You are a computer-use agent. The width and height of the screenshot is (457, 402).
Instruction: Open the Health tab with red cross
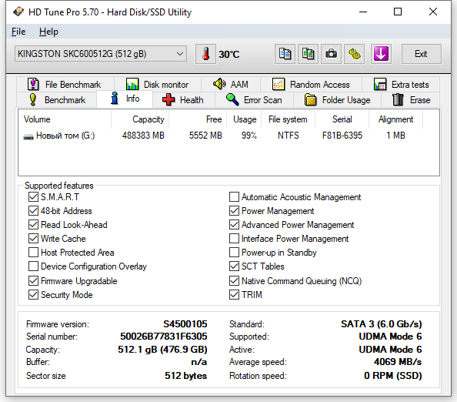[x=184, y=100]
